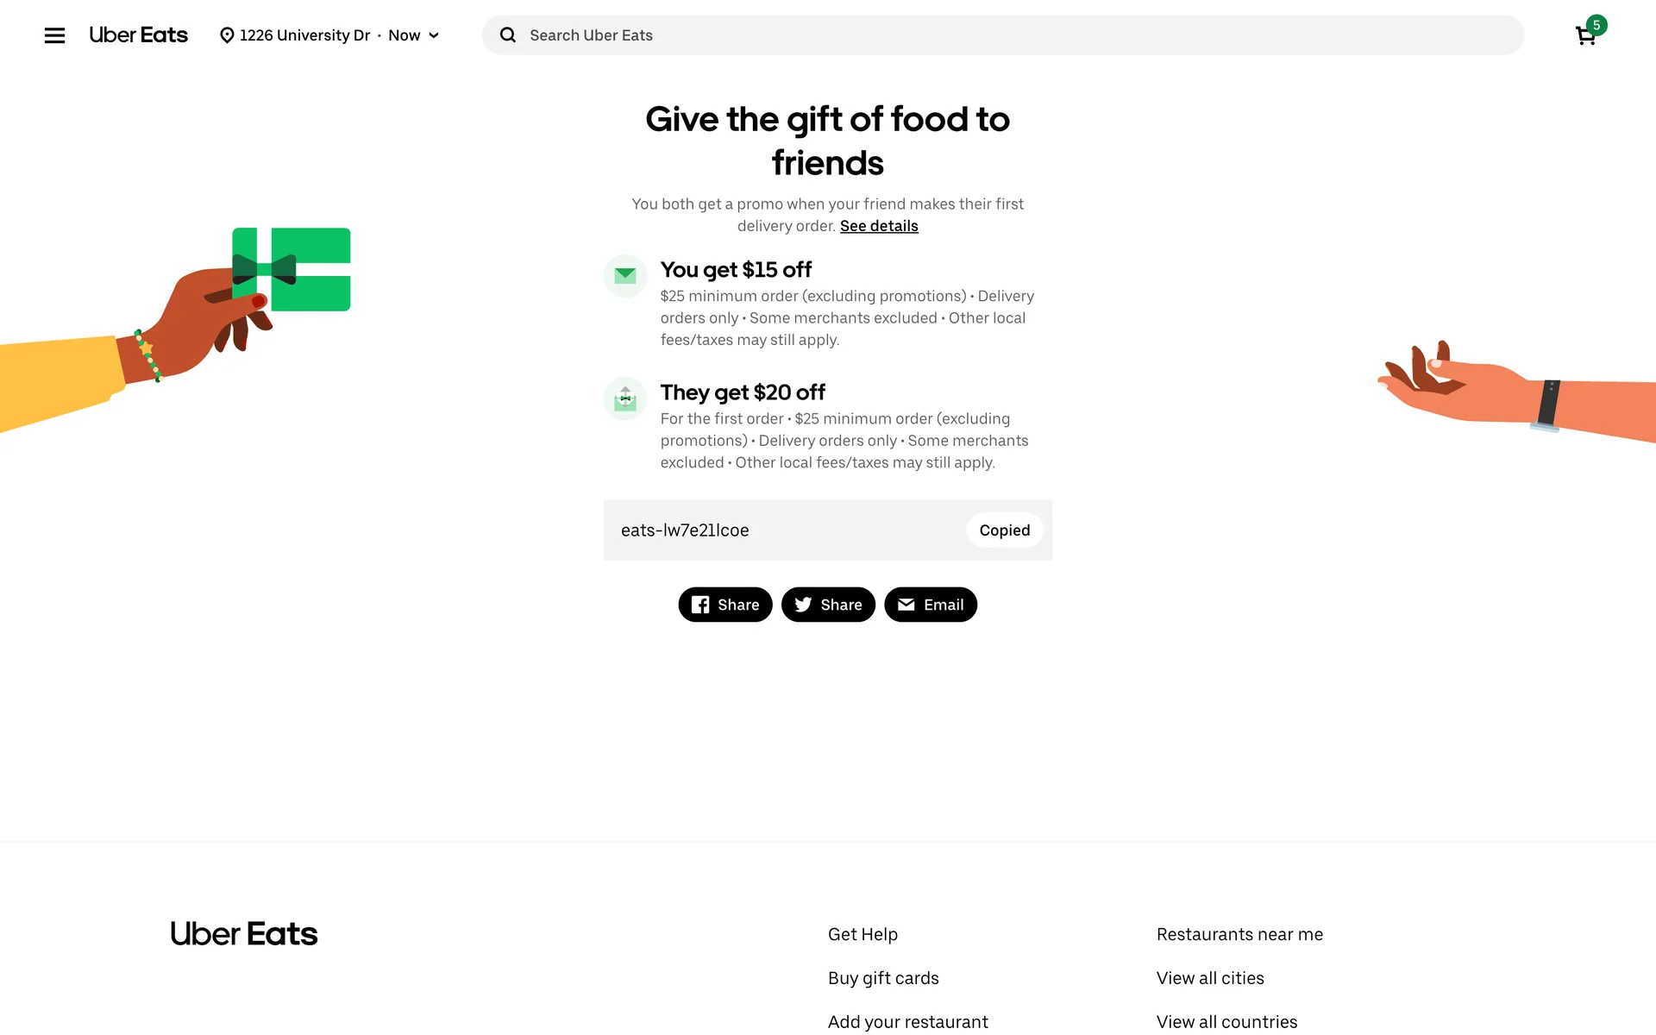Open the See details link

point(879,226)
